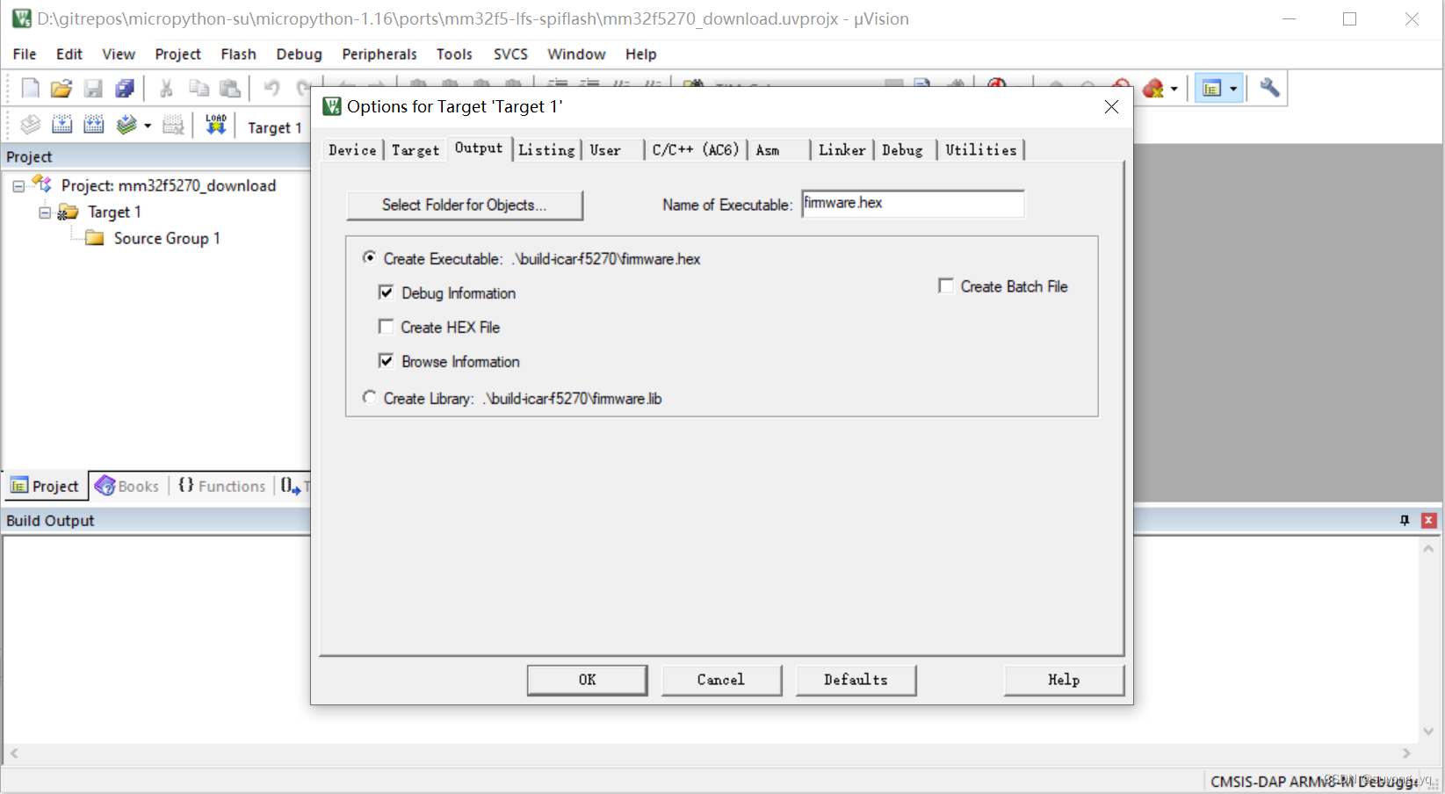
Task: Click Build Output scroll down arrow
Action: (x=1428, y=731)
